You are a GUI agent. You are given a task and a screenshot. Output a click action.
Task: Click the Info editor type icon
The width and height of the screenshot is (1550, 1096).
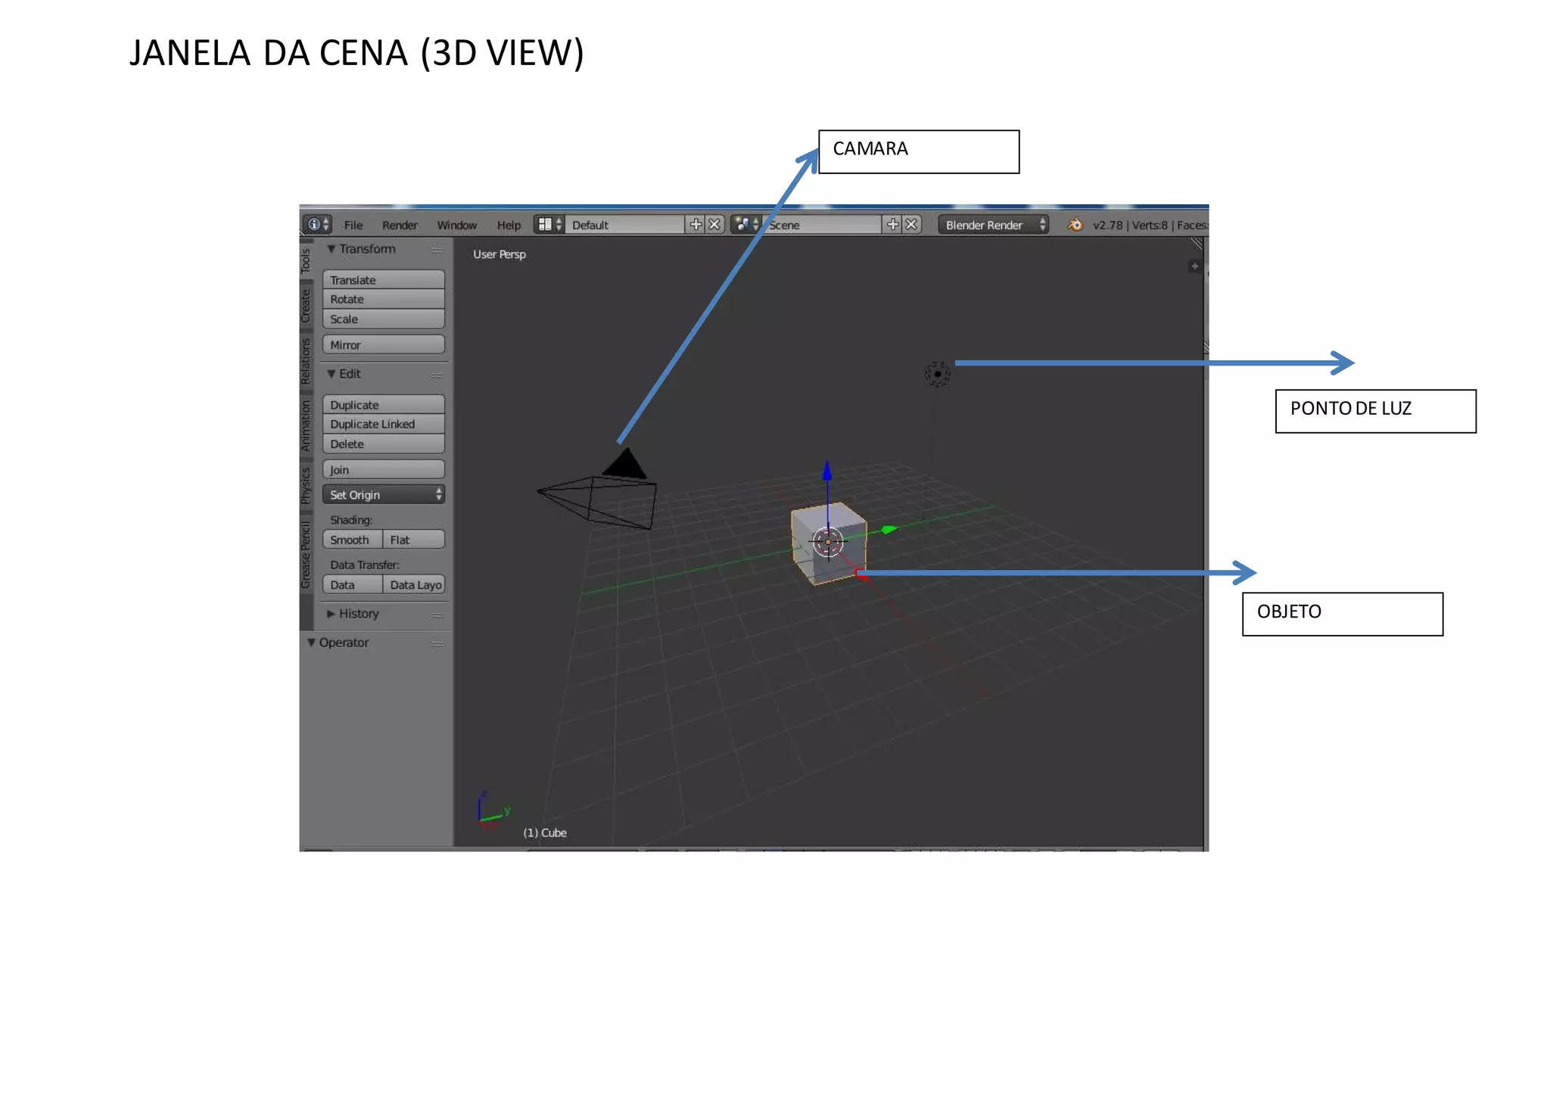[x=314, y=225]
